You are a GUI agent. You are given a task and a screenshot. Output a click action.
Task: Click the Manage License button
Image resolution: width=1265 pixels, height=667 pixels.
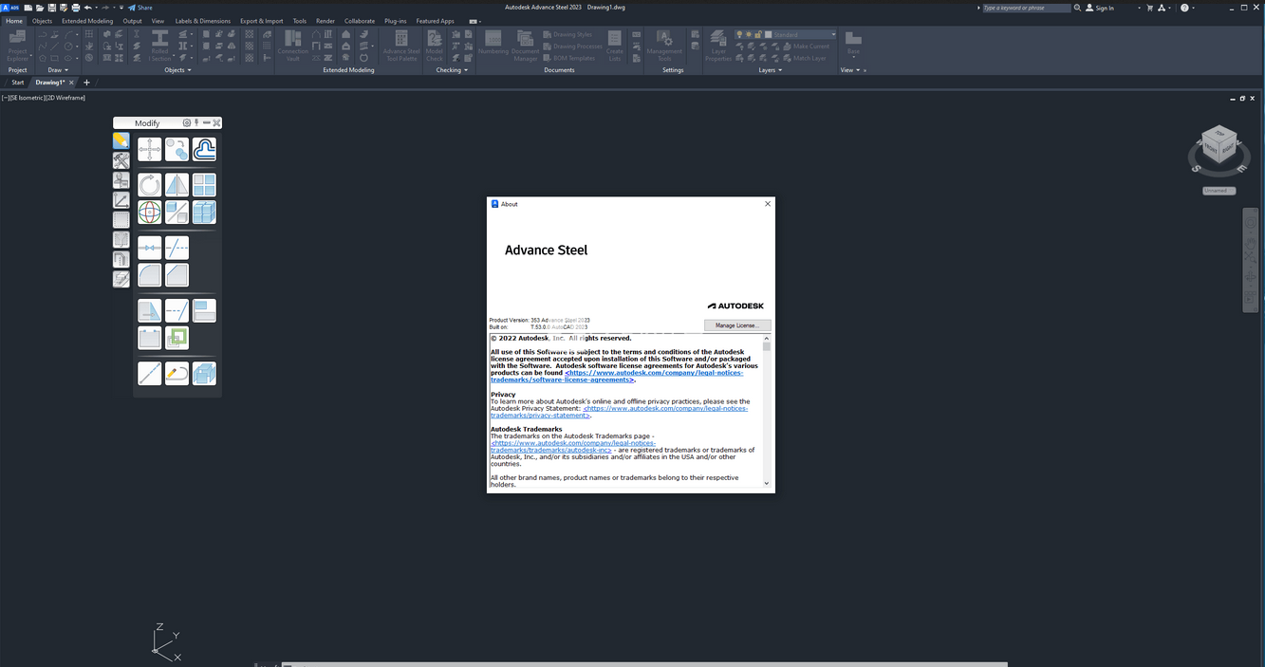737,325
